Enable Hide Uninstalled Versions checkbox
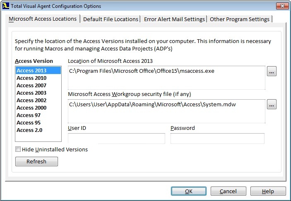Image resolution: width=291 pixels, height=201 pixels. click(x=18, y=149)
